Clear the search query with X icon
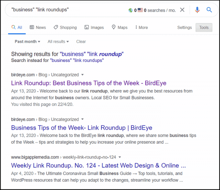The width and height of the screenshot is (220, 190). click(182, 10)
